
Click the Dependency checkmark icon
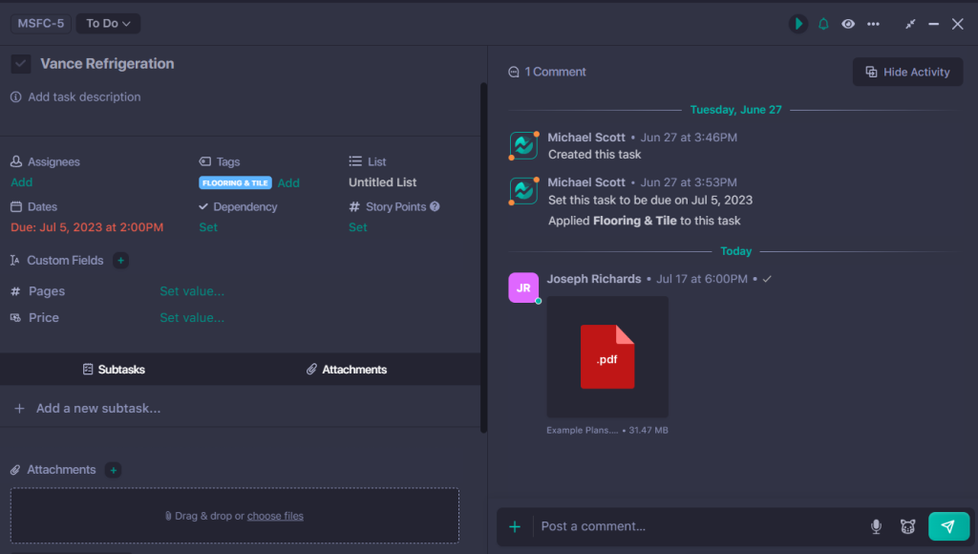[x=203, y=206]
